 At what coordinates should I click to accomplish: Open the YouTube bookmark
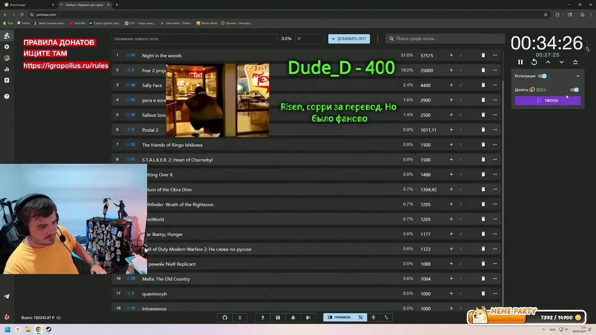pos(78,23)
